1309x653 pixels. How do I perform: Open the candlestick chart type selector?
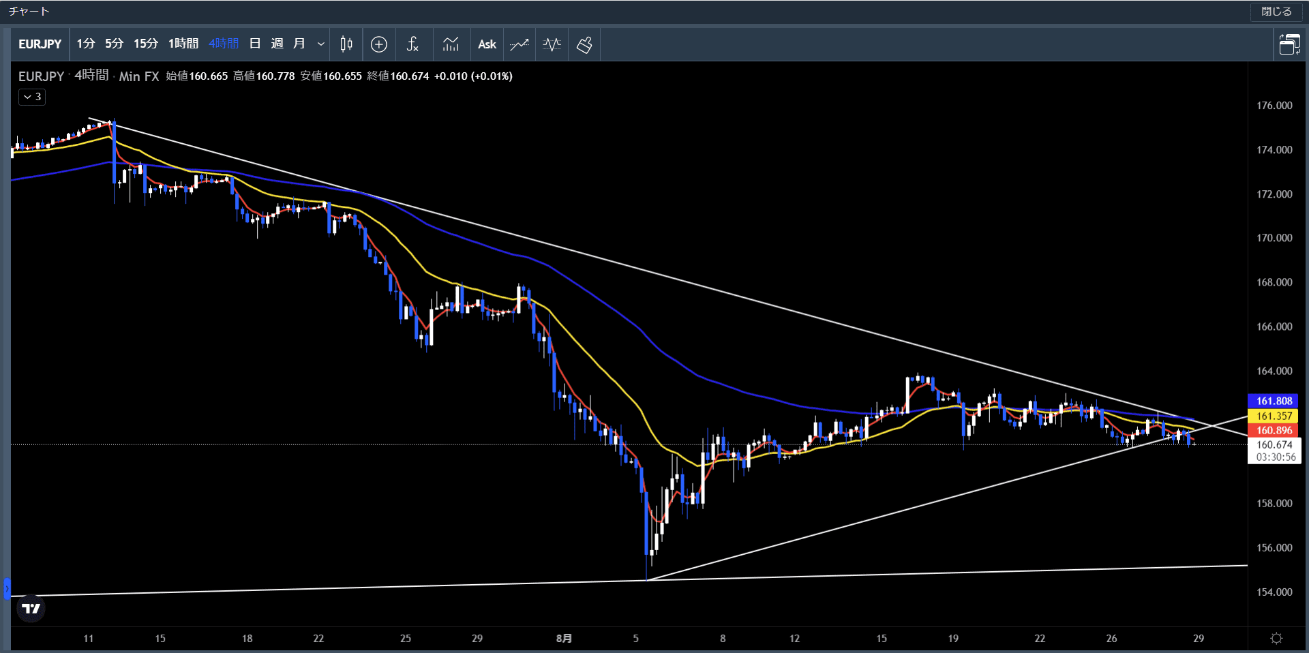pos(346,44)
